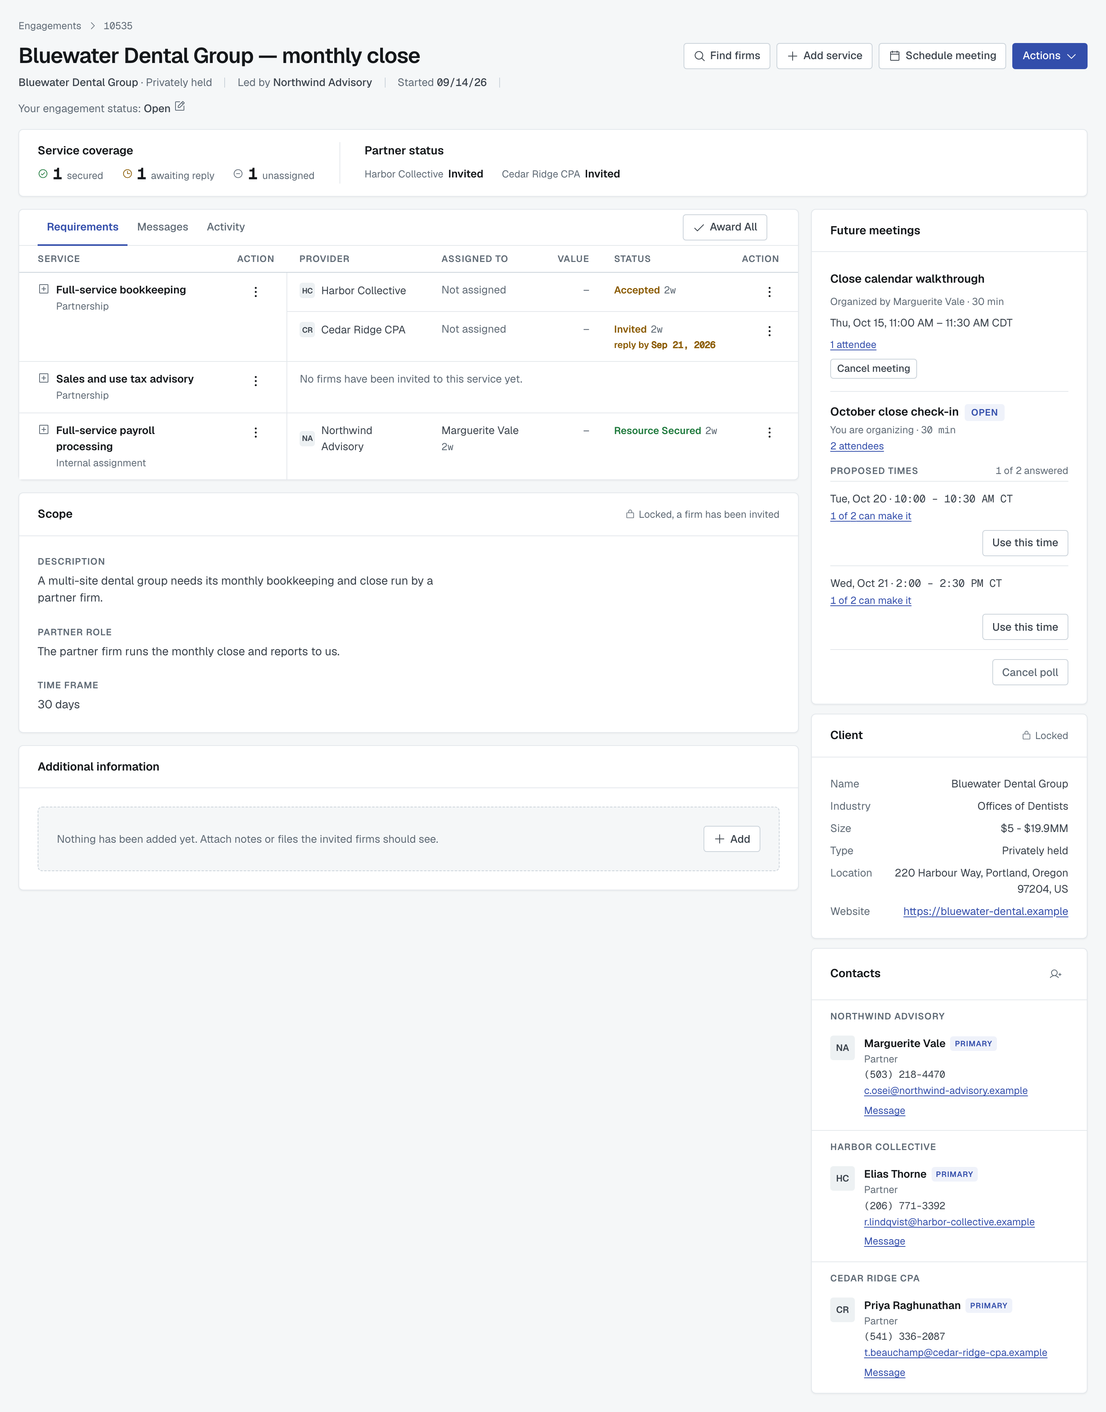Image resolution: width=1106 pixels, height=1412 pixels.
Task: Email r.lindqvist@harbor-collective.example
Action: click(x=949, y=1222)
